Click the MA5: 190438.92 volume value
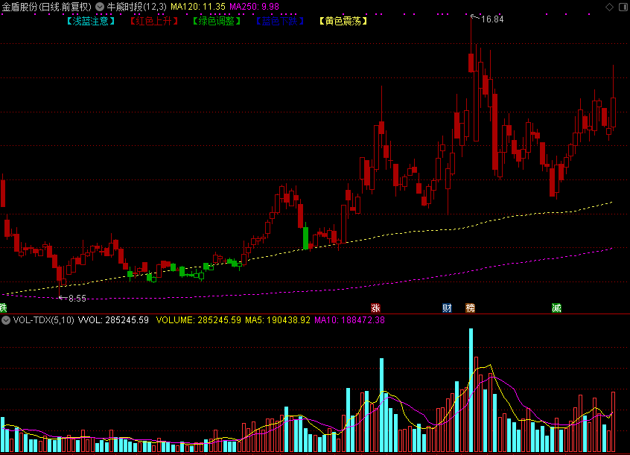 pyautogui.click(x=278, y=320)
